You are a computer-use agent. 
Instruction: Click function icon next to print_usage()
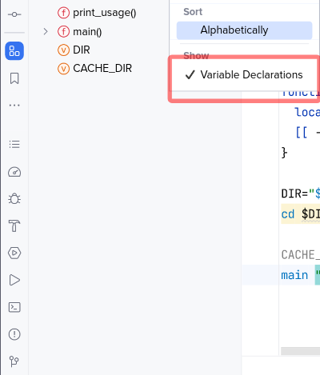pyautogui.click(x=63, y=13)
